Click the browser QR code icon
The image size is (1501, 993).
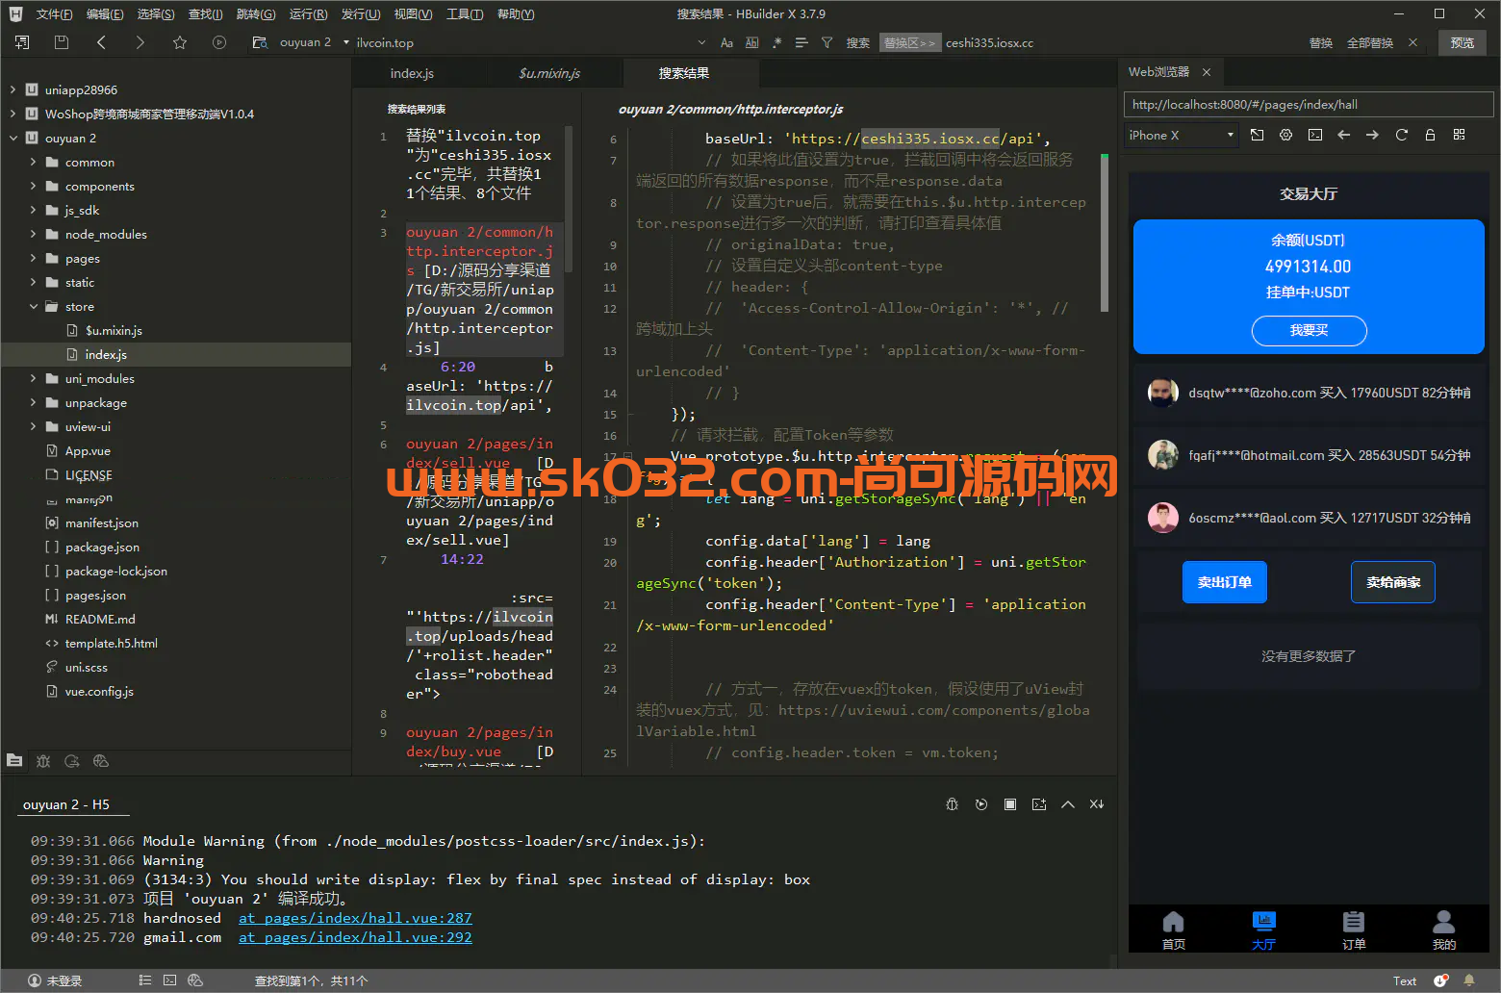click(1460, 135)
